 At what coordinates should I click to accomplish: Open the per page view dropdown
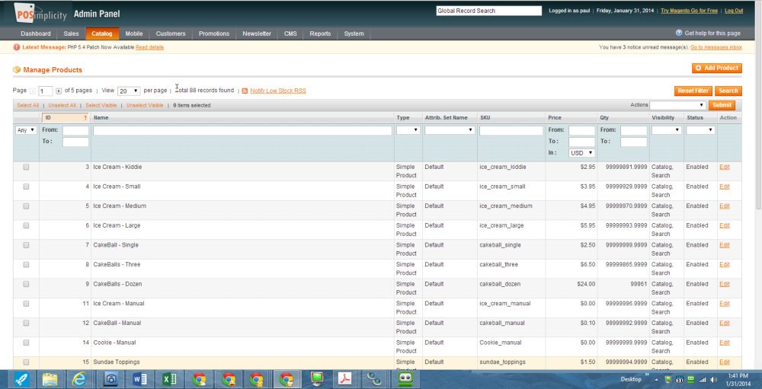click(128, 91)
